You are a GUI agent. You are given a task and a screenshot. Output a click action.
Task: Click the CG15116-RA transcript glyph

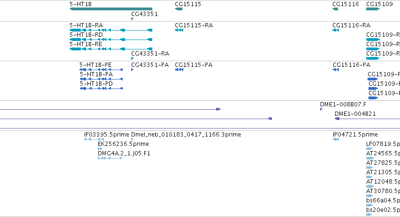click(x=336, y=30)
